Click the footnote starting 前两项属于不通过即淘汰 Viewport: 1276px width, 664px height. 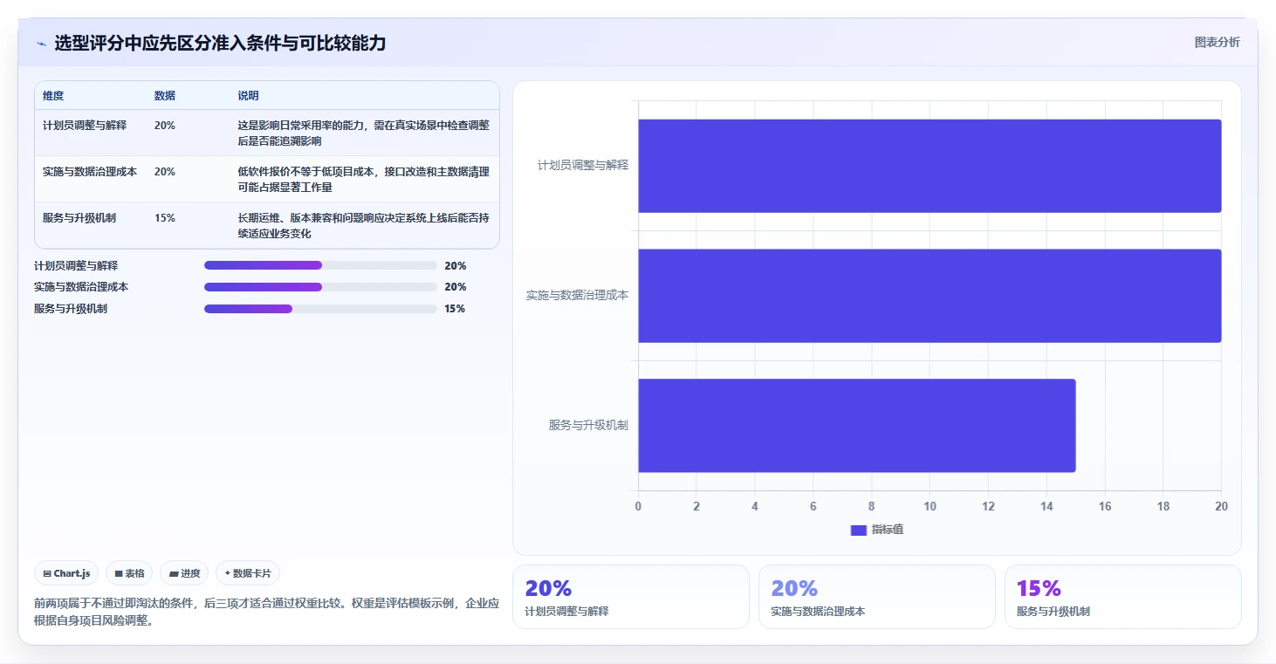point(267,613)
